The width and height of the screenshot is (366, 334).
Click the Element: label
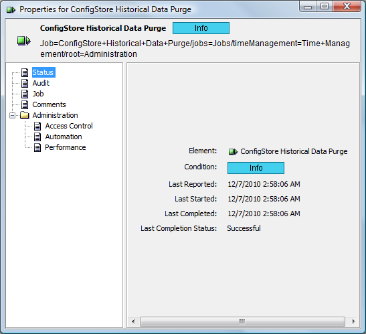(x=203, y=151)
